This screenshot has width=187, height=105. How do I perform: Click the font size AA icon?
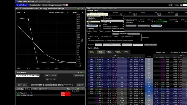click(x=171, y=5)
